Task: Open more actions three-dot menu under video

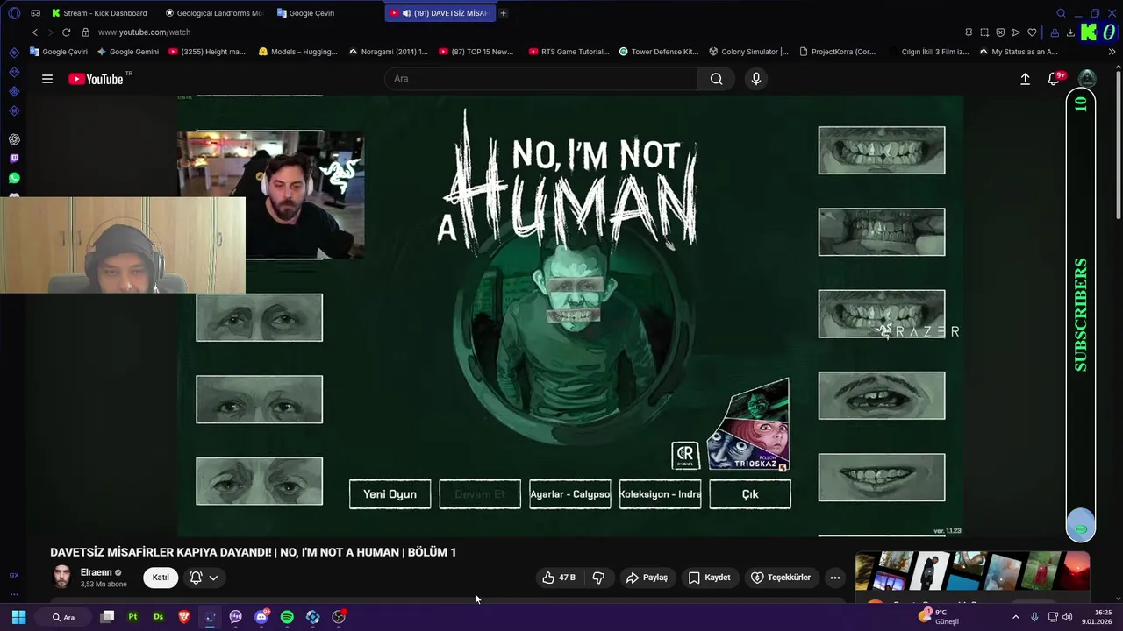Action: [x=835, y=578]
